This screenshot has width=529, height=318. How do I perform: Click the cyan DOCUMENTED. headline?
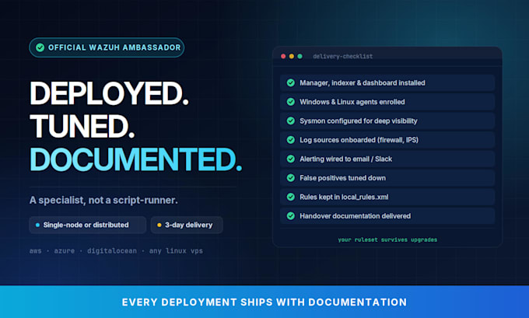[x=136, y=159]
